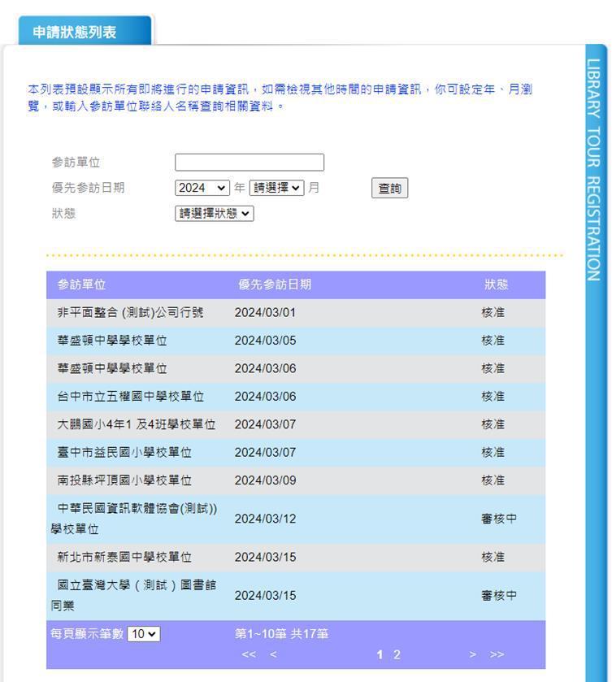
Task: Select row 非平面整合 (測試)公司行號
Action: [296, 313]
